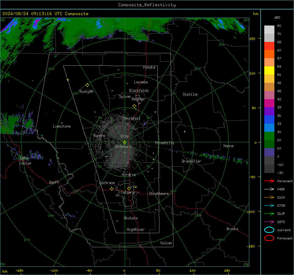Click the Sundre city label
The height and width of the screenshot is (275, 294).
[x=99, y=135]
